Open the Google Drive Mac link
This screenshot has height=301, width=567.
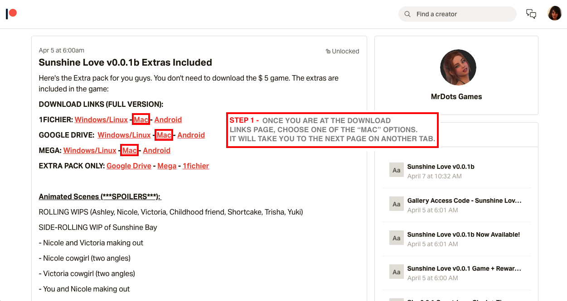pyautogui.click(x=164, y=135)
